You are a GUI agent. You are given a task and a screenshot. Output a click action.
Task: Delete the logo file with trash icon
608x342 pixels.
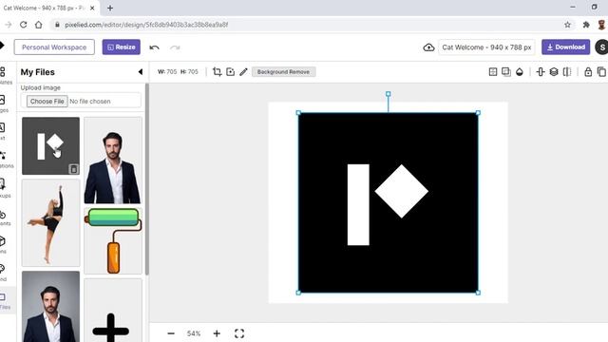[x=74, y=169]
